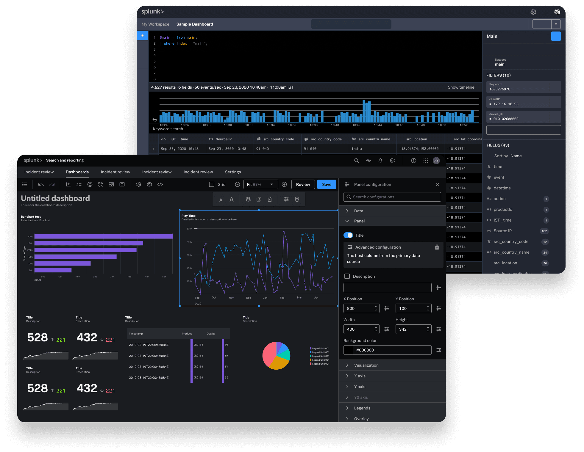This screenshot has width=584, height=452.
Task: Collapse the Panel section
Action: [392, 221]
